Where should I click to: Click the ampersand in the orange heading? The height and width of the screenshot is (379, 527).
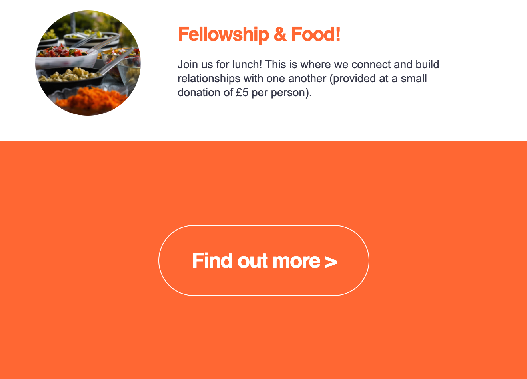click(280, 34)
